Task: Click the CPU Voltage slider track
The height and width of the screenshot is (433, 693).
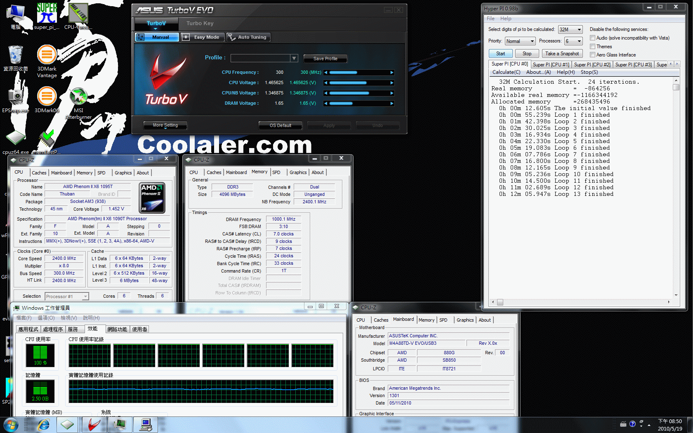Action: point(358,83)
